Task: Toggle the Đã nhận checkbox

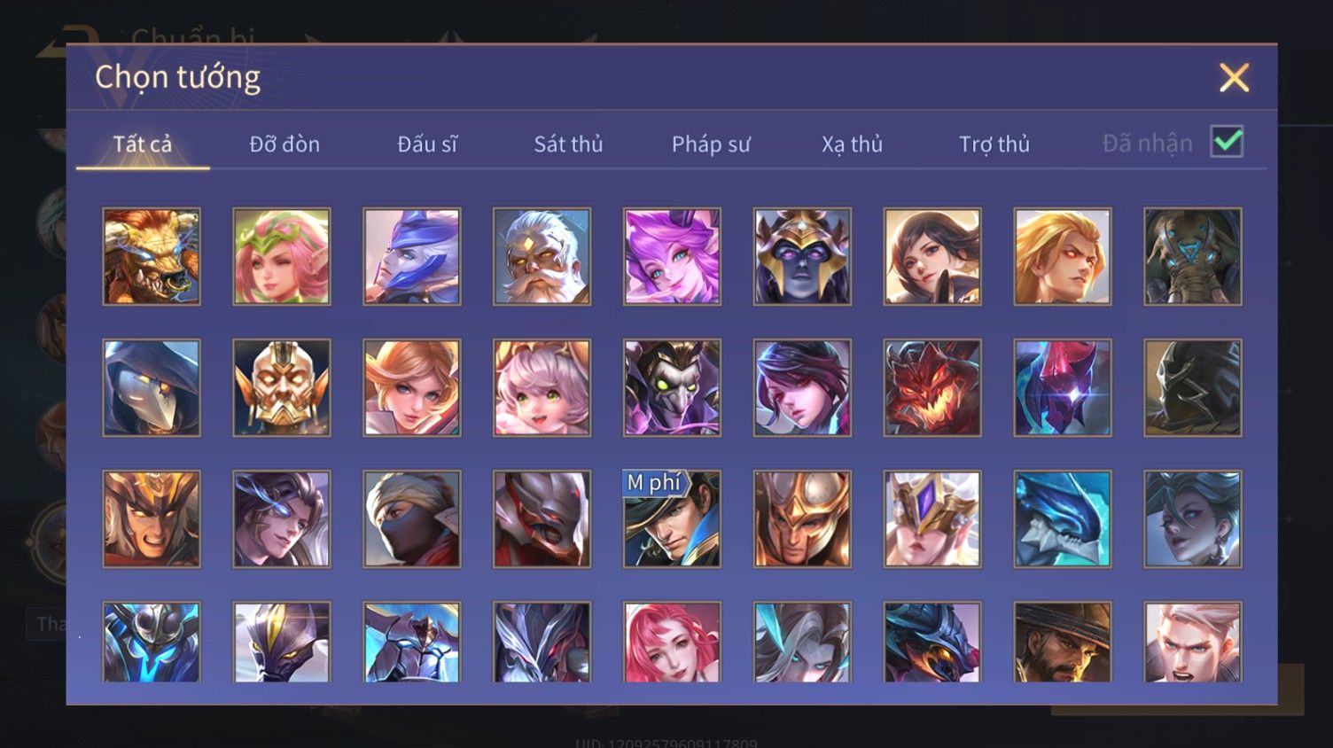Action: point(1228,142)
